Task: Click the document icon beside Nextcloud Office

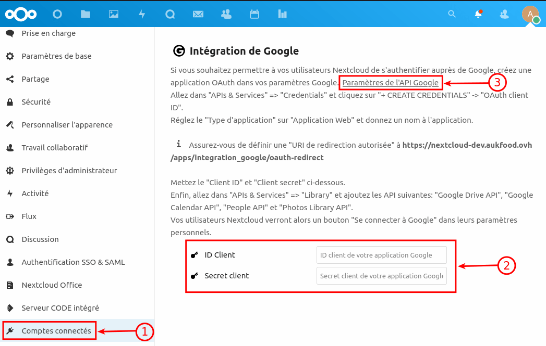Action: [10, 285]
